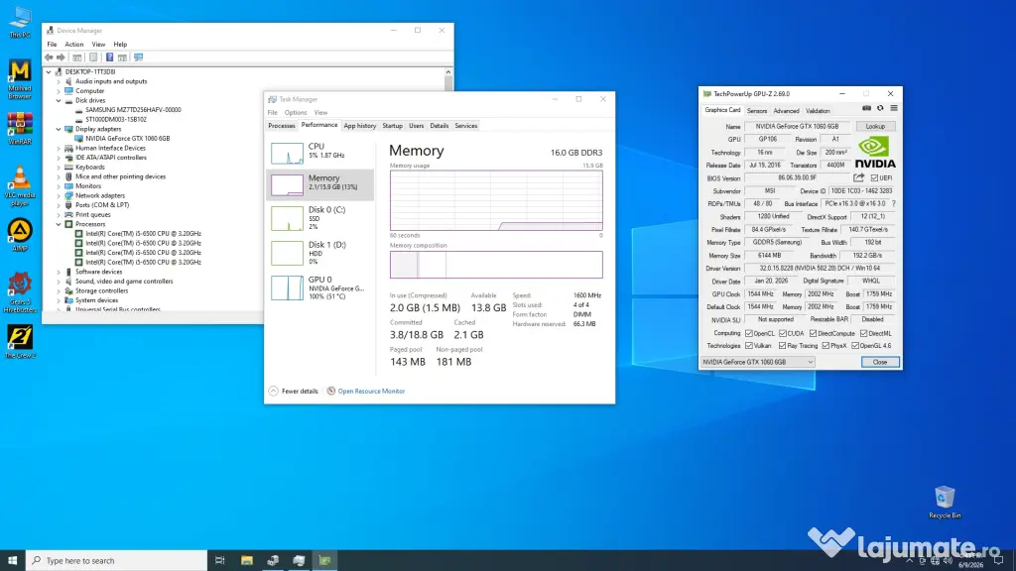The image size is (1016, 571).
Task: Open GPU-Z screenshot camera icon
Action: 866,109
